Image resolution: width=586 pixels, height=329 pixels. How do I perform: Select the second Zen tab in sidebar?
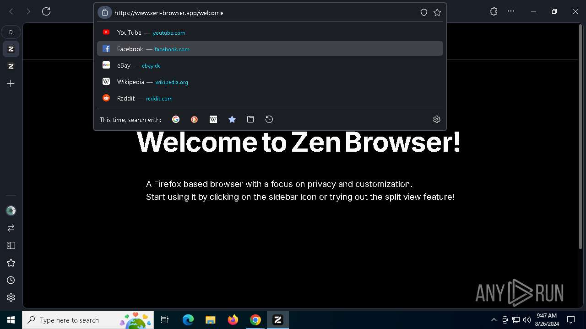11,66
